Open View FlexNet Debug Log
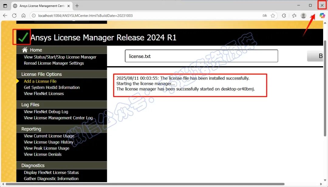 (x=46, y=112)
